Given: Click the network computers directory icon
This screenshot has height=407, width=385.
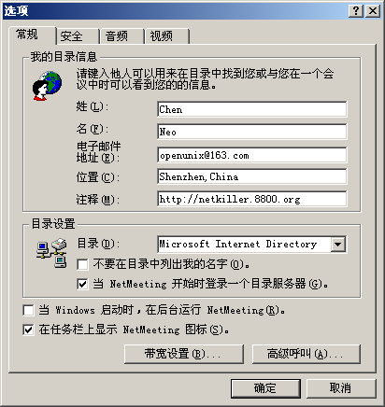Looking at the screenshot, I should point(51,253).
